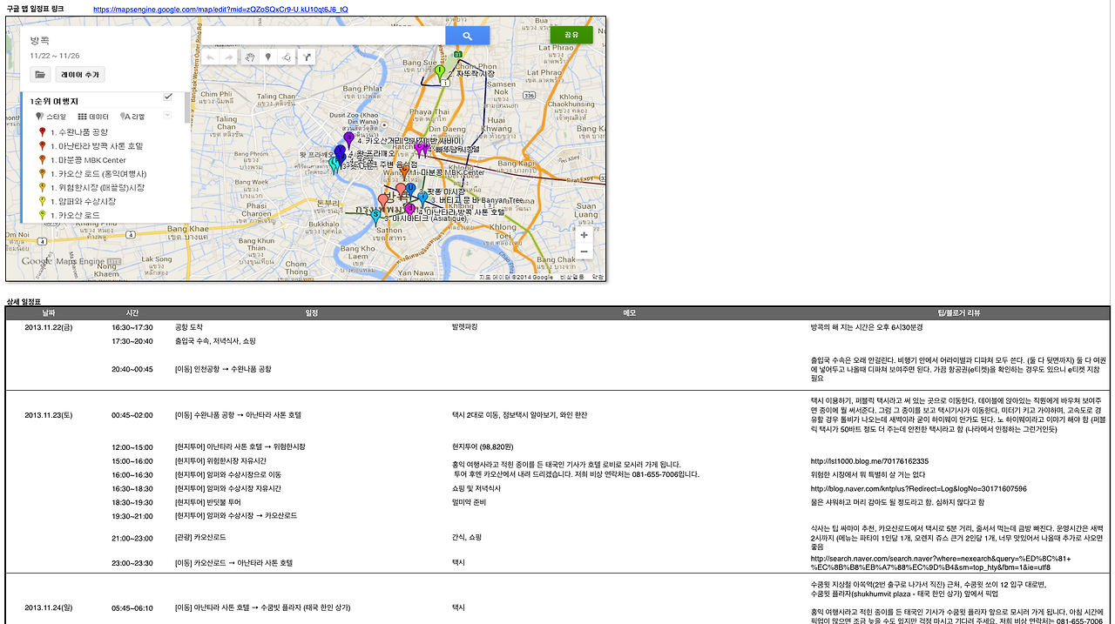Toggle the 1순위 여행지 layer checkbox

(168, 97)
